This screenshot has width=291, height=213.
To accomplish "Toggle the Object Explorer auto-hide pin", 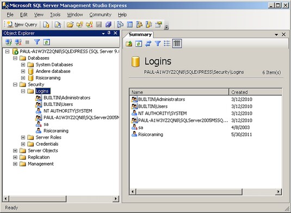I will click(109, 33).
